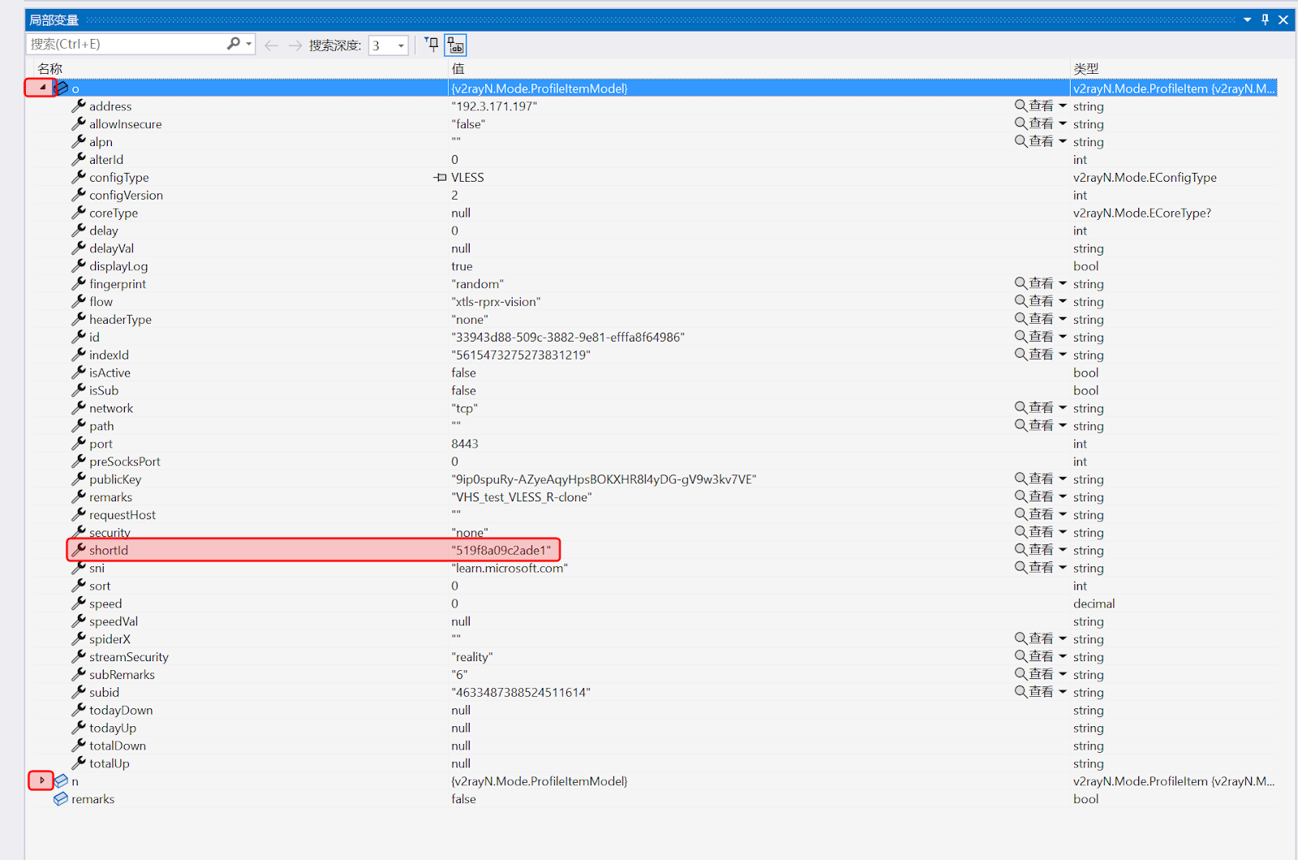
Task: Open the search depth dropdown showing 3
Action: tap(400, 45)
